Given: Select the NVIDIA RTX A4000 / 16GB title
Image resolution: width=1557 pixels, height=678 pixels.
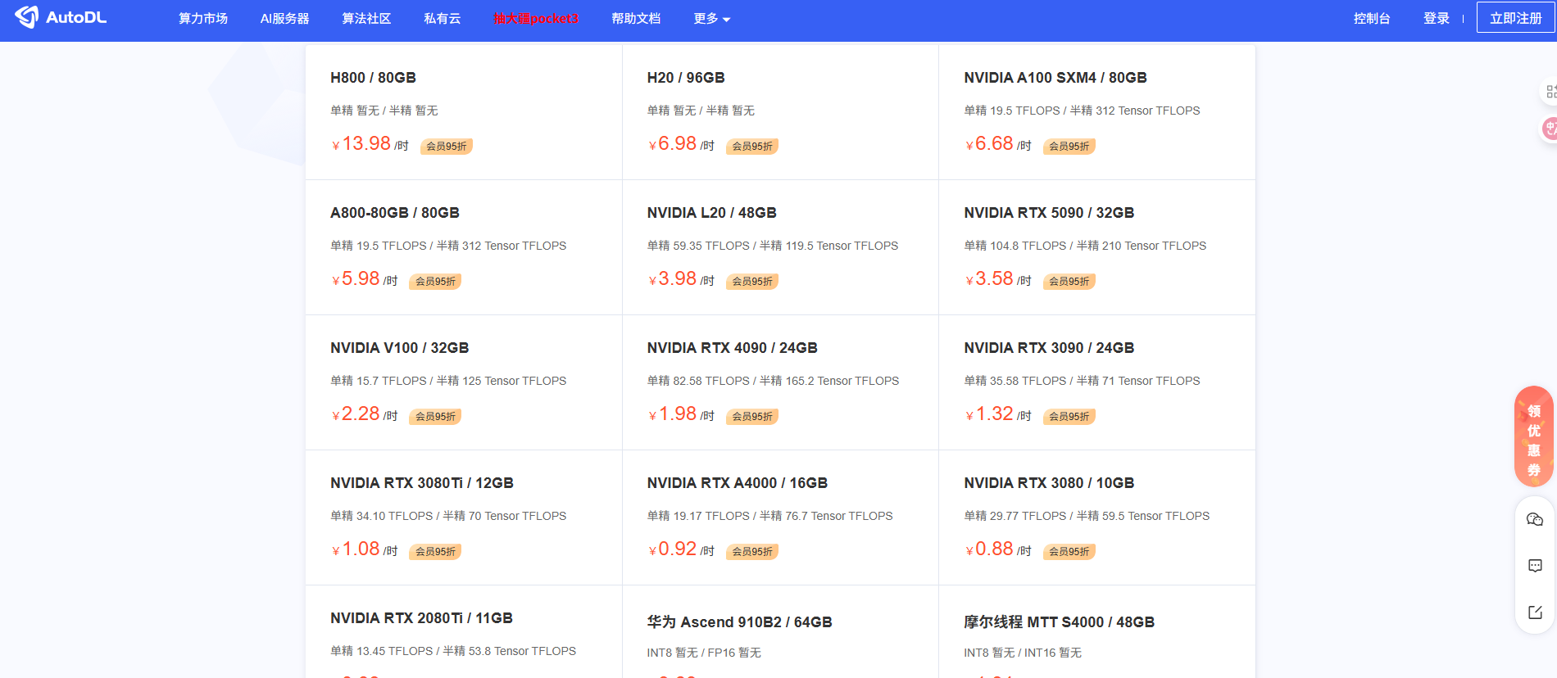Looking at the screenshot, I should [738, 483].
